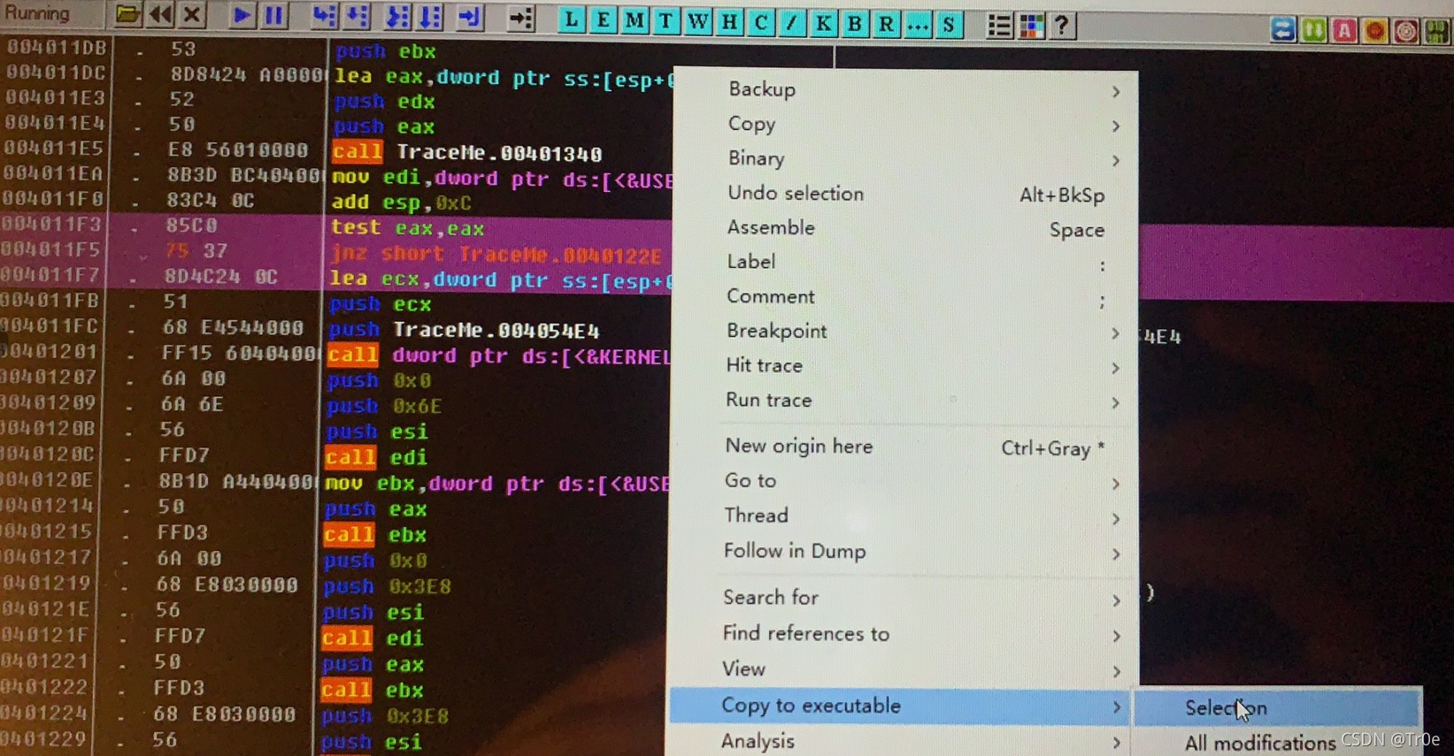This screenshot has height=756, width=1454.
Task: Restart program with the rewind icon
Action: (160, 15)
